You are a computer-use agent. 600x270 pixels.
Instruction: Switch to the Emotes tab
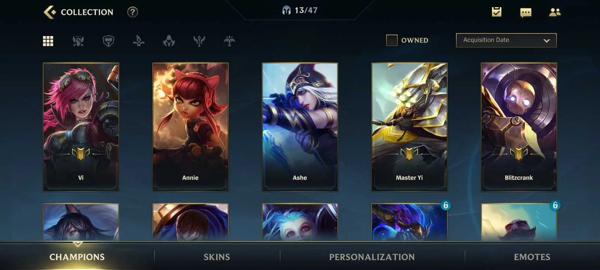532,257
